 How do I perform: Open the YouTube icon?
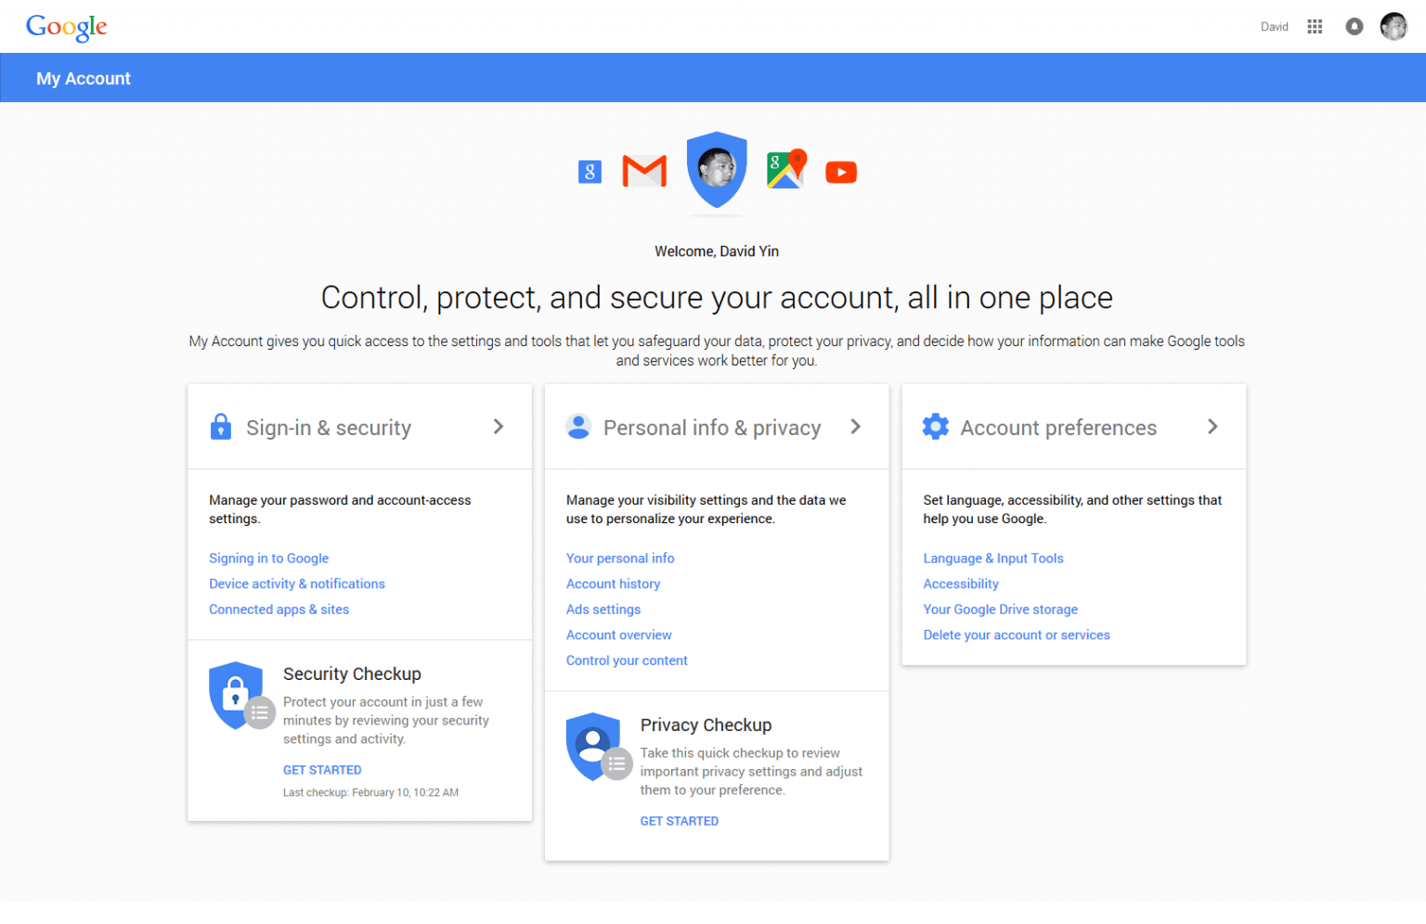pos(840,172)
